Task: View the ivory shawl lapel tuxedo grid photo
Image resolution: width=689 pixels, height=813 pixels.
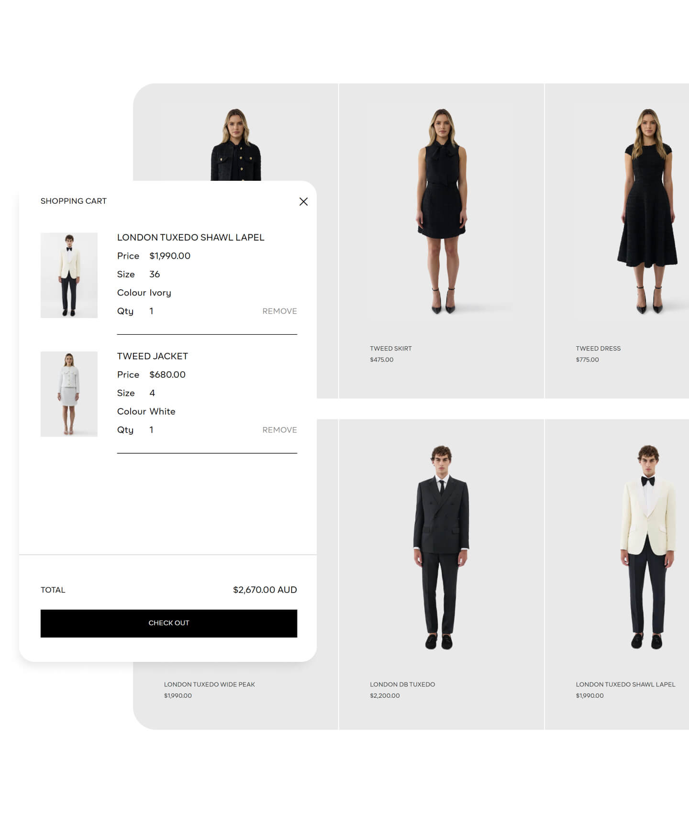Action: click(648, 547)
